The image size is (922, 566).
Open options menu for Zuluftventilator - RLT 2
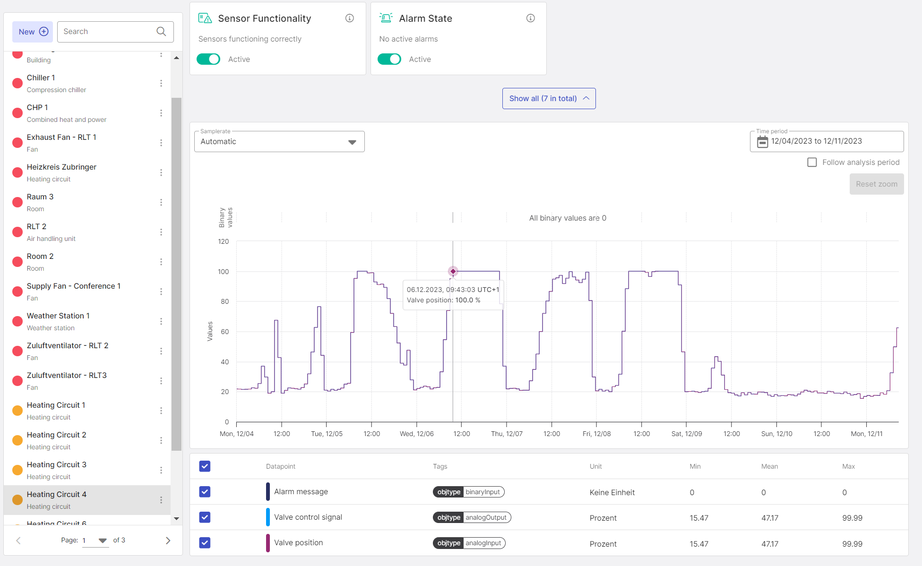[161, 351]
